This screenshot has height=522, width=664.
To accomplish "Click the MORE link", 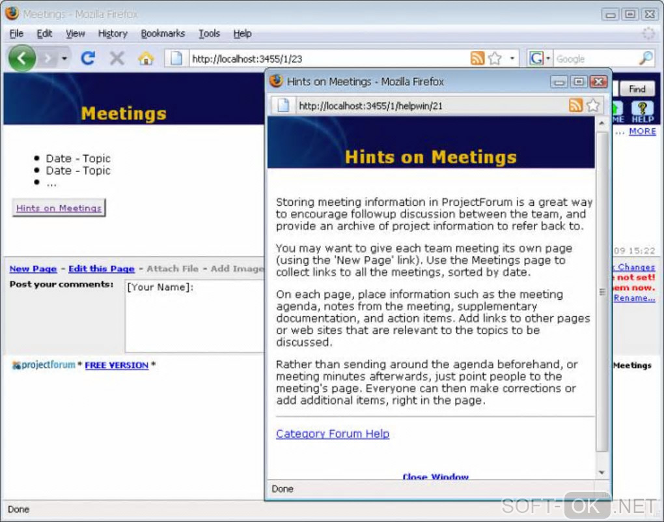I will [x=643, y=132].
